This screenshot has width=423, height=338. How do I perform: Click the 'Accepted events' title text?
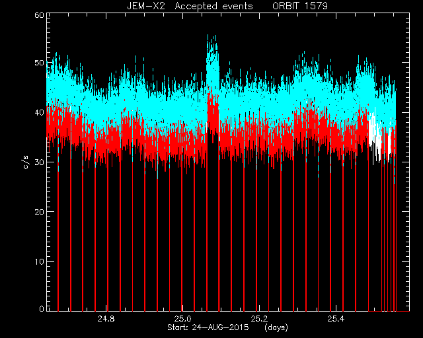(213, 6)
